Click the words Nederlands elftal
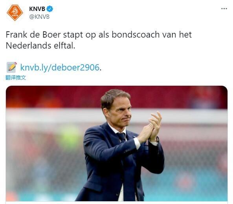233x204 pixels. (40, 45)
